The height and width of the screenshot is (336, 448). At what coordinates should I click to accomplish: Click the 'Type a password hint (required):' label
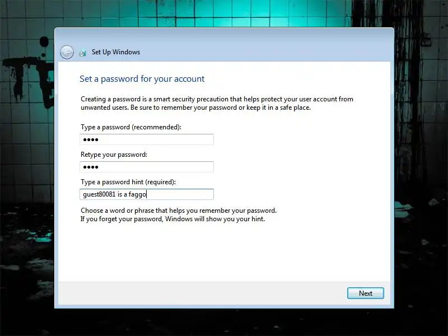click(128, 182)
